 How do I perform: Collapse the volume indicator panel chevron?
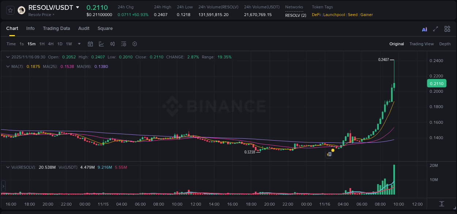coord(8,167)
